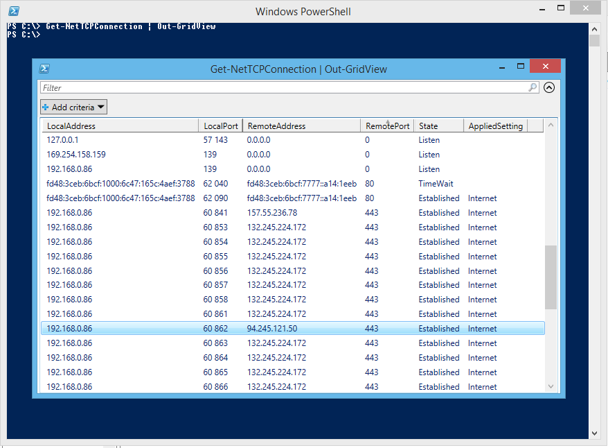
Task: Sort by State column header
Action: (438, 126)
